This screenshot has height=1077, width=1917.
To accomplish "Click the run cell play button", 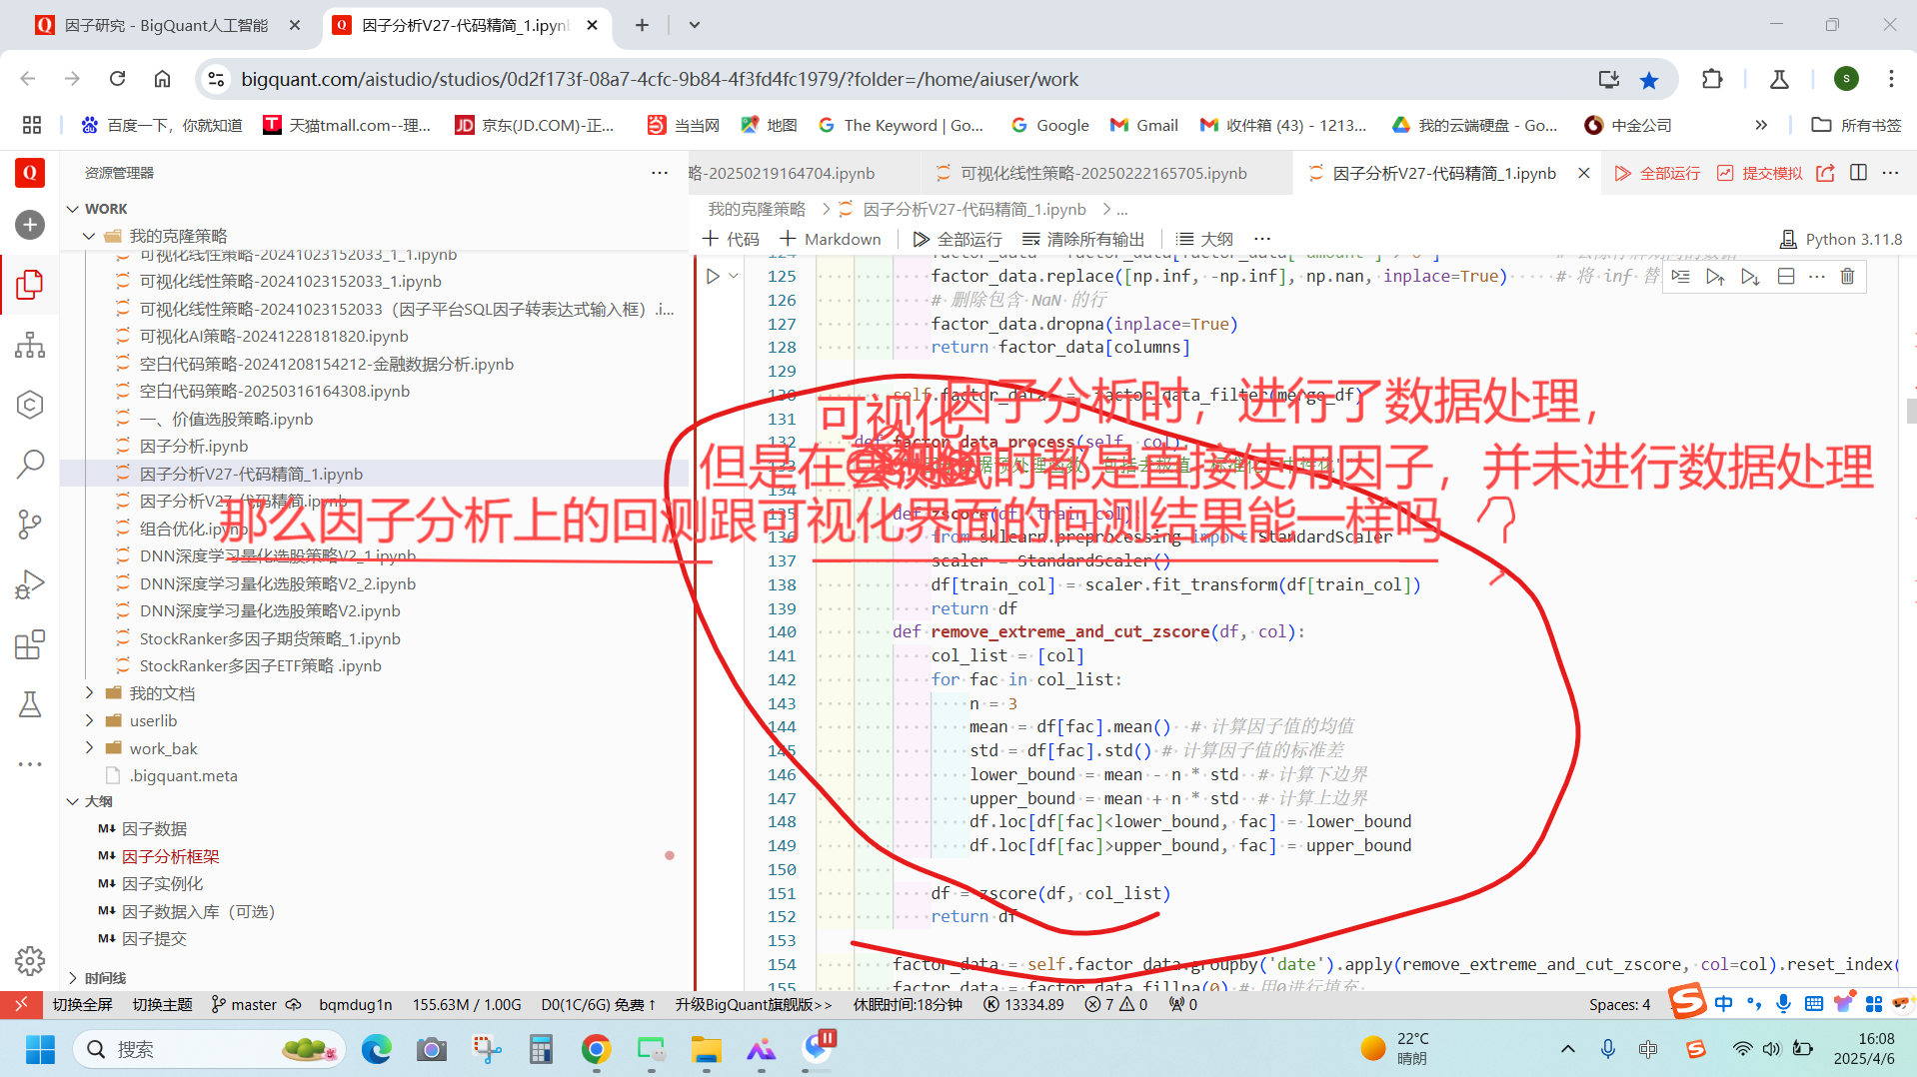I will pos(713,277).
